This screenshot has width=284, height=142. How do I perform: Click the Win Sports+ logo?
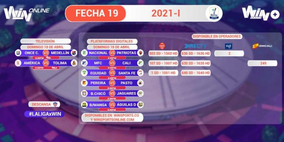[261, 13]
